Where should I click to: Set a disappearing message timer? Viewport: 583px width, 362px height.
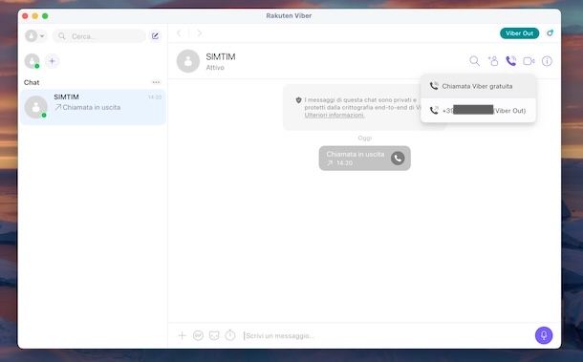[x=230, y=335]
